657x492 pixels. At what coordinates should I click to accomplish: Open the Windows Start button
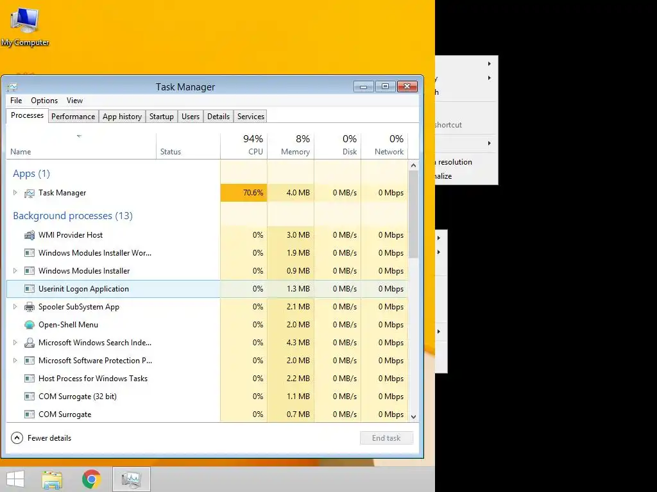click(x=15, y=479)
